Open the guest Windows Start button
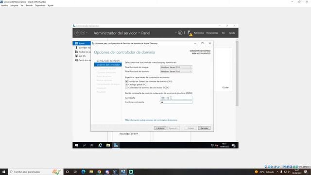This screenshot has width=311, height=175. point(76,145)
